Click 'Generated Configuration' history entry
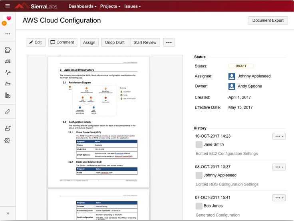This screenshot has width=294, height=221. pyautogui.click(x=217, y=215)
